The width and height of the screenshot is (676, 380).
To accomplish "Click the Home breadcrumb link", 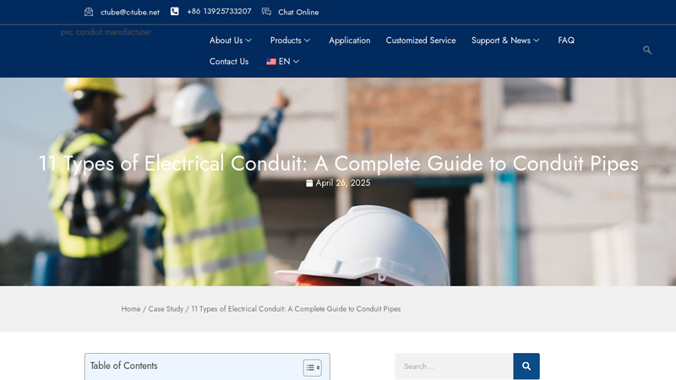I will 131,309.
